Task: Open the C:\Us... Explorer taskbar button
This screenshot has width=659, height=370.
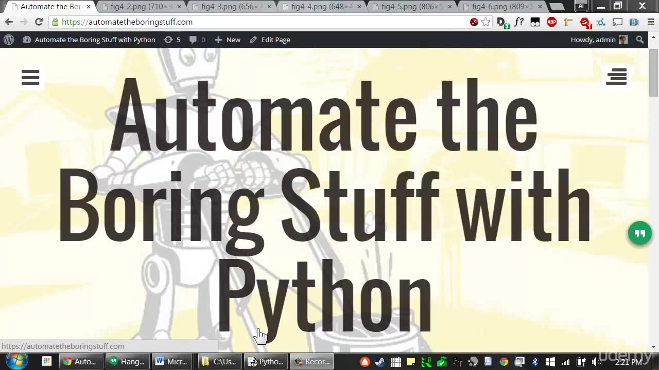Action: coord(219,362)
